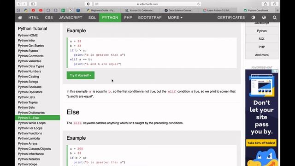Open the pinned Python logo tab
The height and width of the screenshot is (166, 295).
[26, 10]
